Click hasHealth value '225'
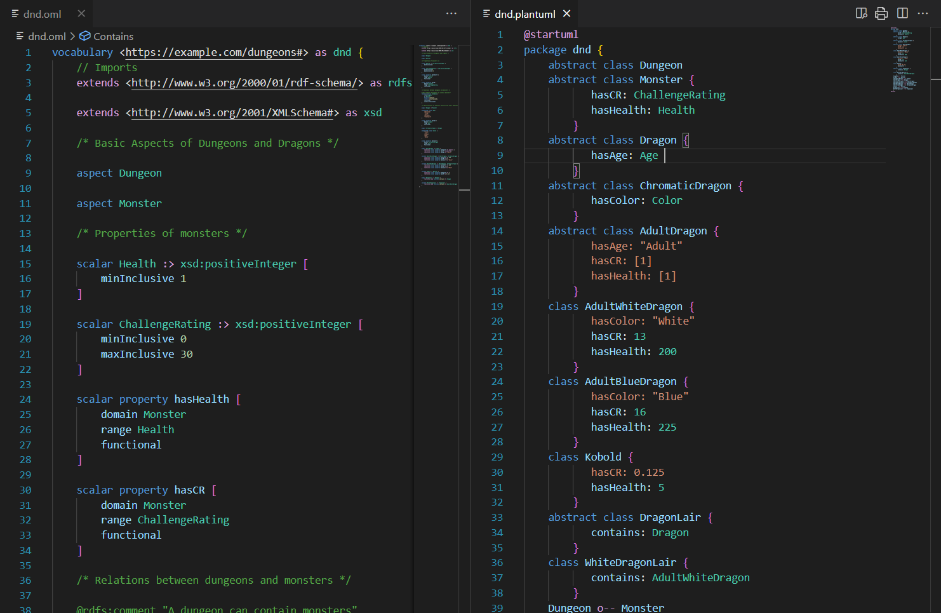Image resolution: width=941 pixels, height=613 pixels. click(x=667, y=427)
